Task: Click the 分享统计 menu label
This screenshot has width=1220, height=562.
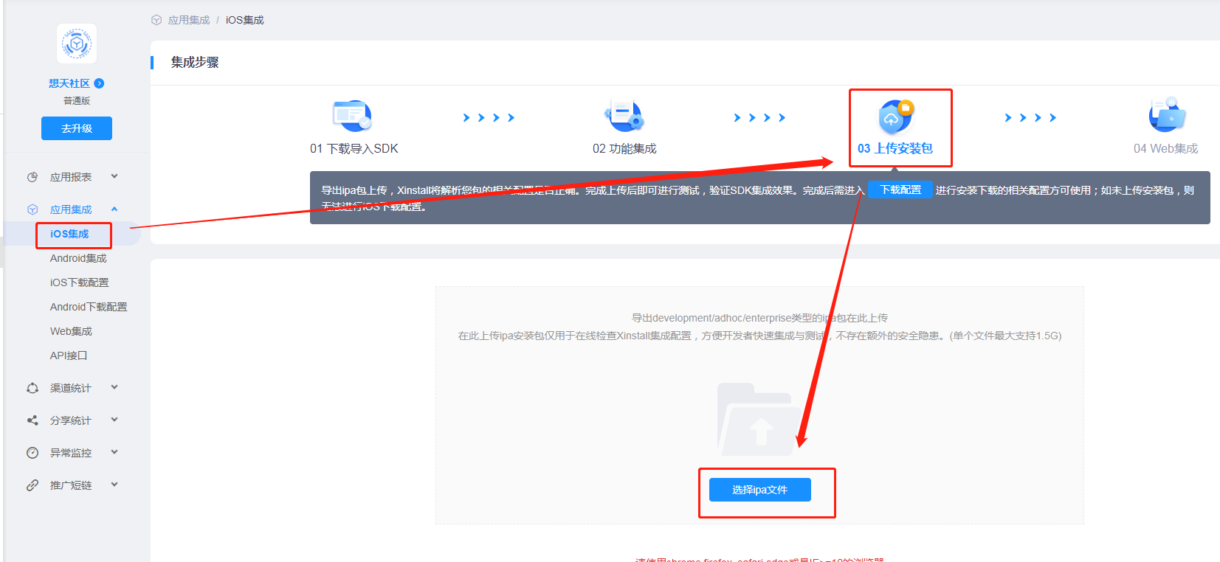Action: [71, 420]
